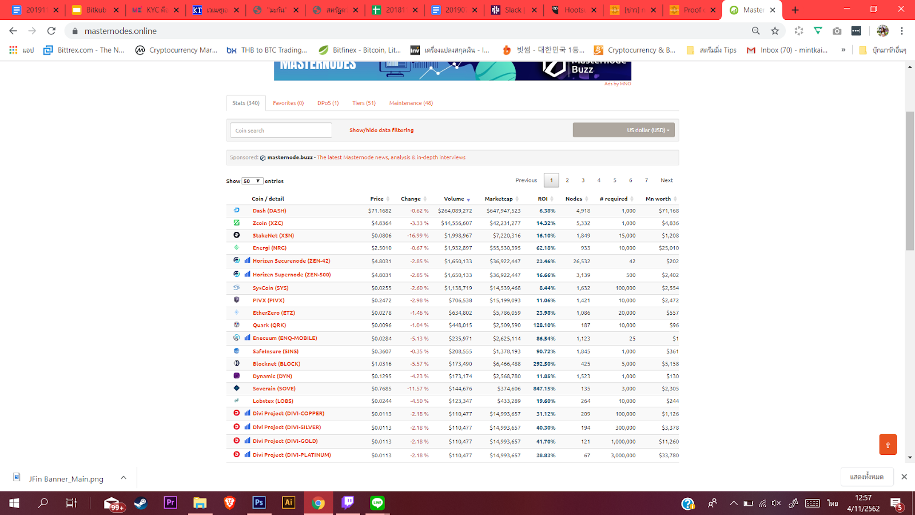Click the Dash coin logo icon
This screenshot has height=515, width=915.
point(236,211)
